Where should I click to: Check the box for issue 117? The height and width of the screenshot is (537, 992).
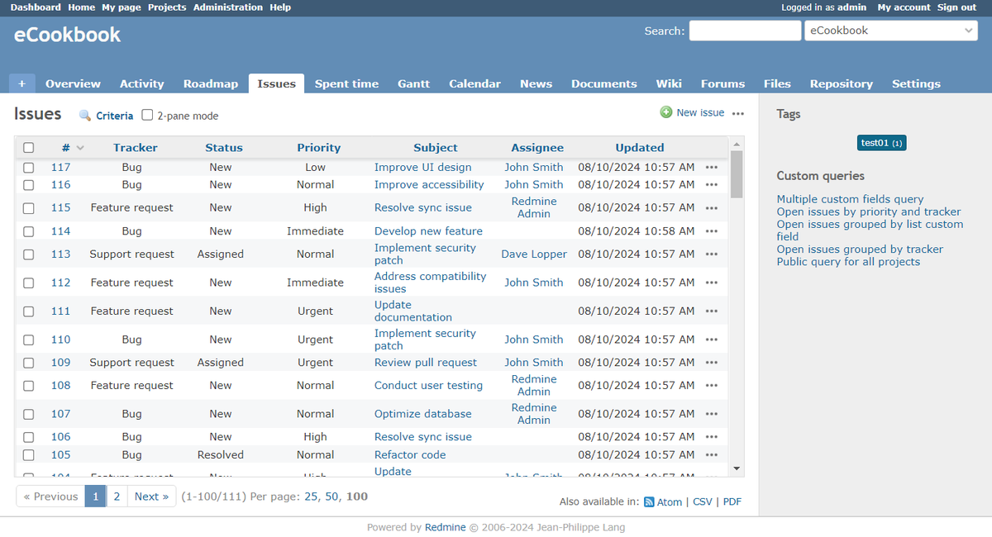(29, 167)
